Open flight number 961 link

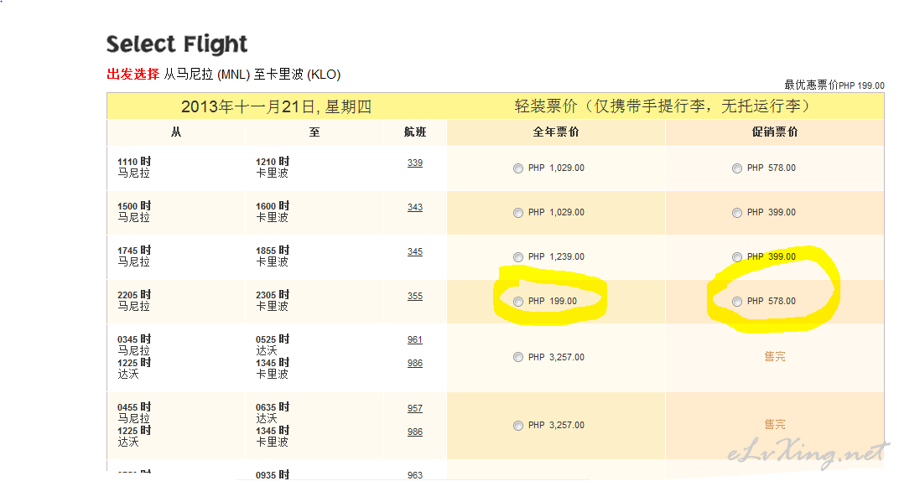(415, 339)
